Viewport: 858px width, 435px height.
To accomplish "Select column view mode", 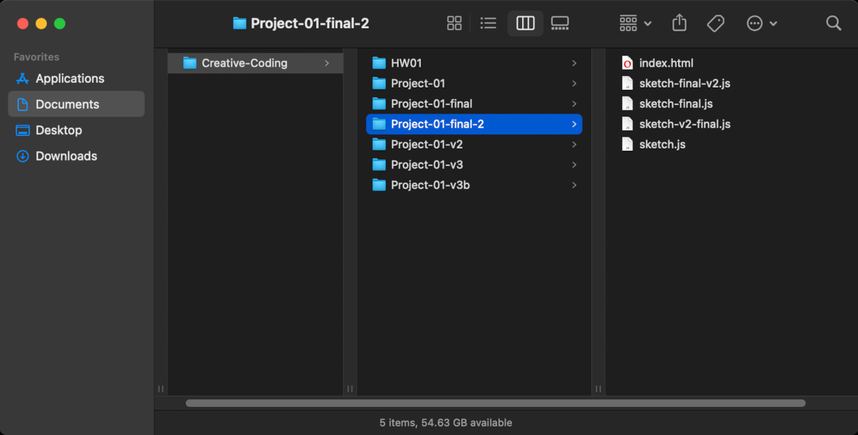I will 525,24.
